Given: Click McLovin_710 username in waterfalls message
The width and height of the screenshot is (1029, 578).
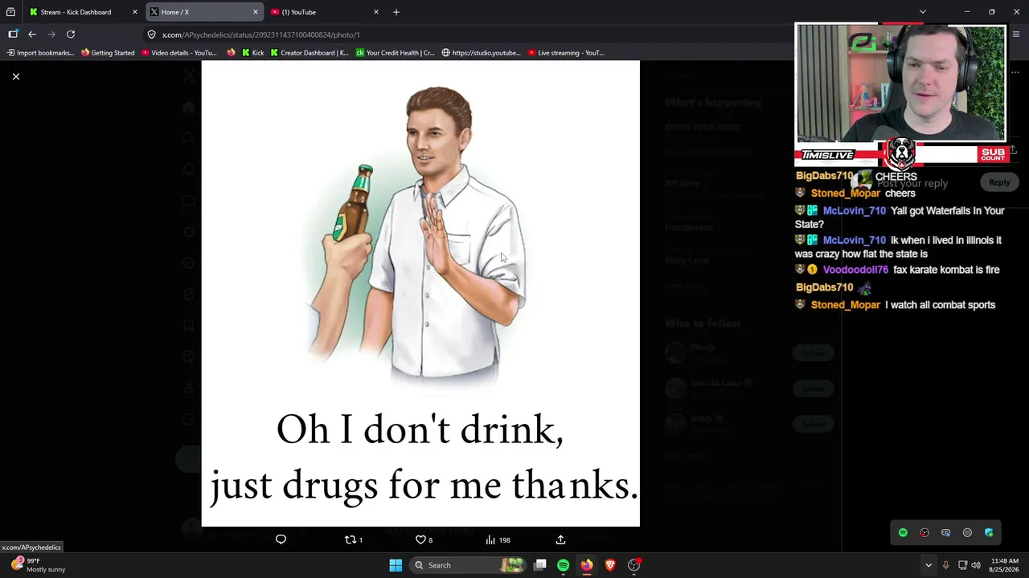Looking at the screenshot, I should click(x=854, y=210).
